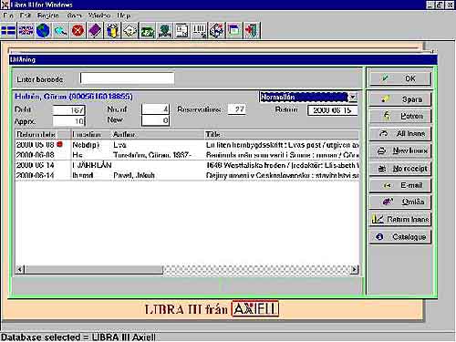Viewport: 456px width, 342px height.
Task: Click the Swedish flag toolbar icon
Action: 8,31
